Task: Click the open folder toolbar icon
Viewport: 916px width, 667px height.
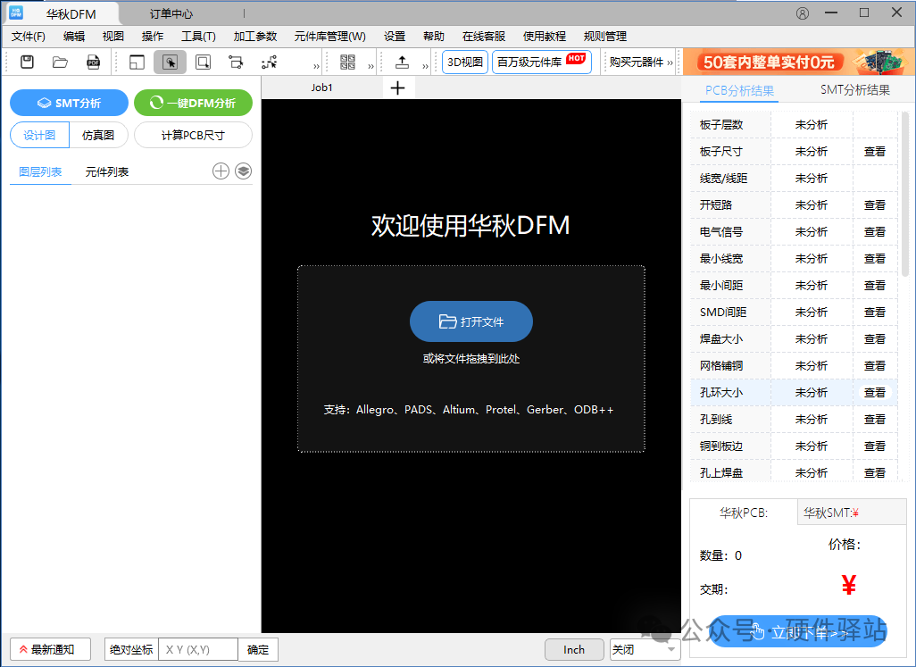Action: point(60,62)
